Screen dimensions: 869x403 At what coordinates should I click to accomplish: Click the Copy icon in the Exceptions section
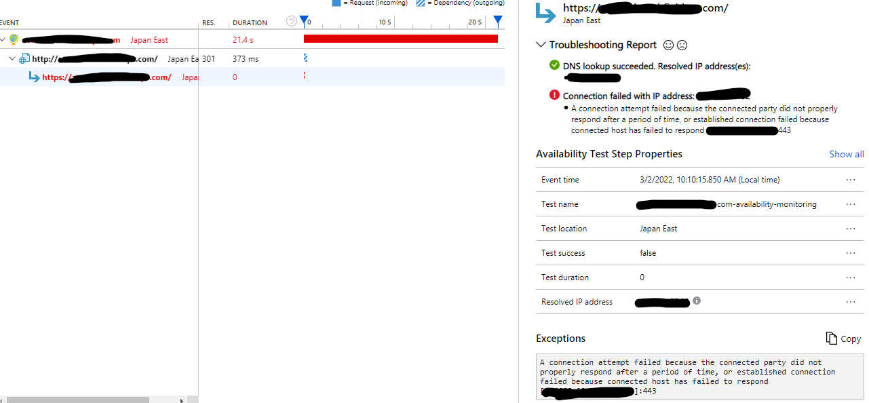832,338
